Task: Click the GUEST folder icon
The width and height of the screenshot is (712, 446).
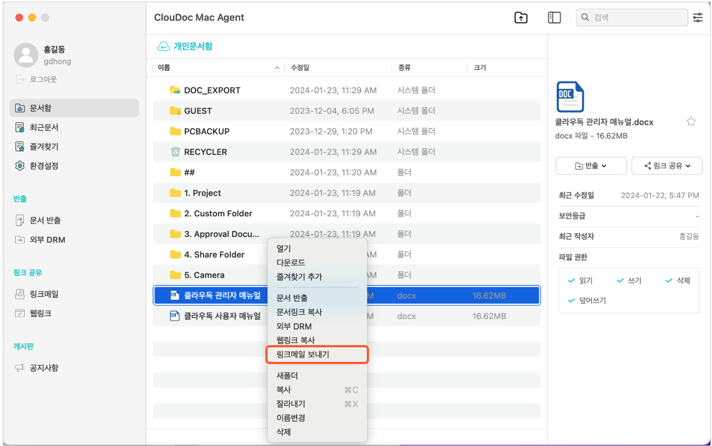Action: click(x=175, y=111)
